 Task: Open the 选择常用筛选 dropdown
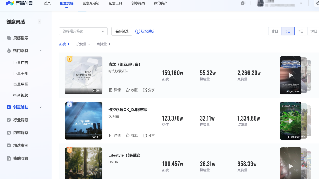(x=83, y=31)
